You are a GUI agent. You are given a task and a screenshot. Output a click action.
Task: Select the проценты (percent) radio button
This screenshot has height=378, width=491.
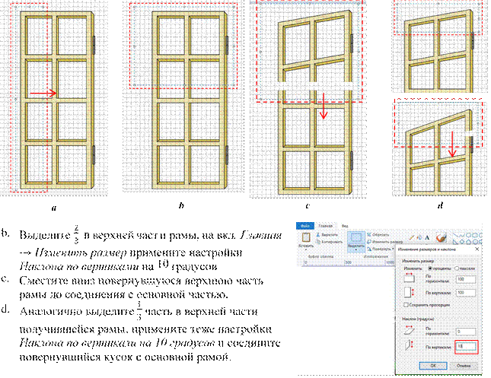(x=432, y=268)
